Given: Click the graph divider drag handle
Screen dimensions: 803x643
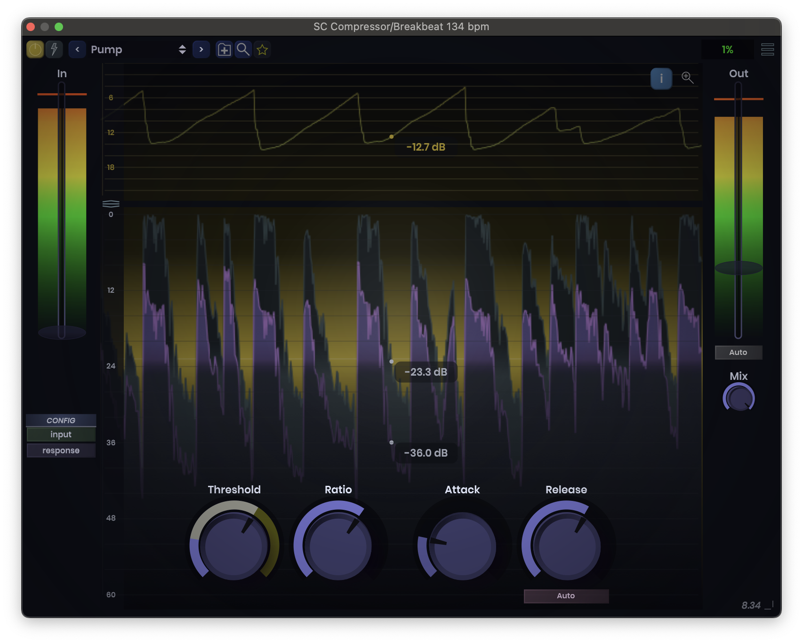Looking at the screenshot, I should pyautogui.click(x=111, y=204).
